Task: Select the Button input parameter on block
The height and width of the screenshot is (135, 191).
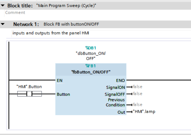Action: 63,94
